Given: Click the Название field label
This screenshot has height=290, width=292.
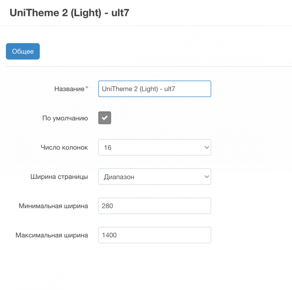Looking at the screenshot, I should [69, 89].
